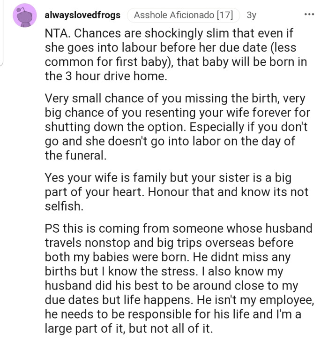This screenshot has width=328, height=343.
Task: Click the words 'the funeral.'
Action: coord(75,155)
